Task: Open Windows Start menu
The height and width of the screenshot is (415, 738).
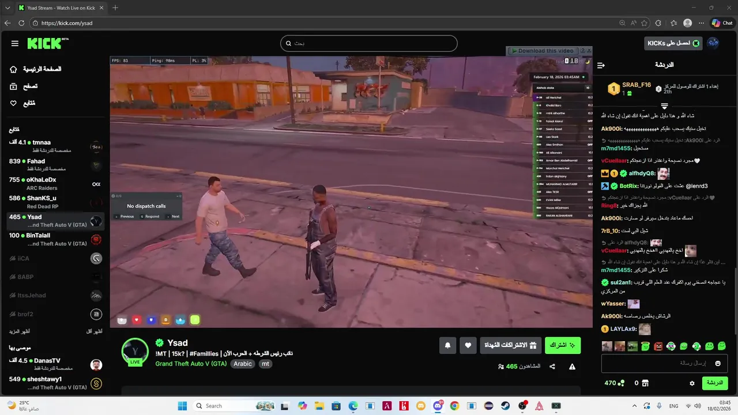Action: coord(182,406)
